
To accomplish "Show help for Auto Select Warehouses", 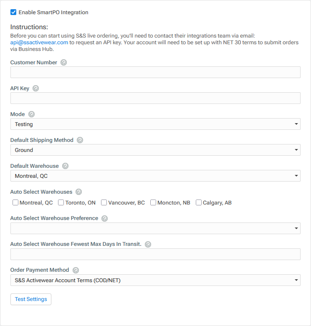I will pos(78,192).
